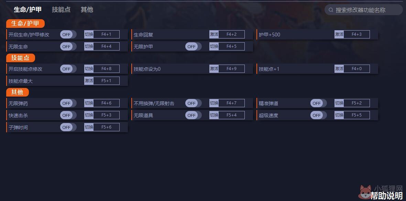Activate 护甲+500 with 激活 button
406x201 pixels.
[339, 34]
